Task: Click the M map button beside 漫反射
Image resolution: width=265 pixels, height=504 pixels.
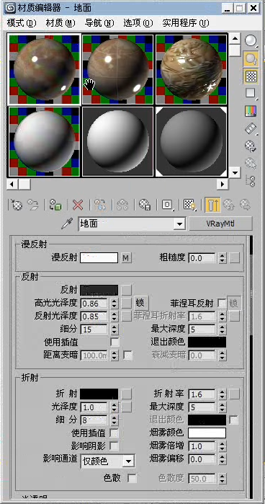Action: (x=127, y=258)
